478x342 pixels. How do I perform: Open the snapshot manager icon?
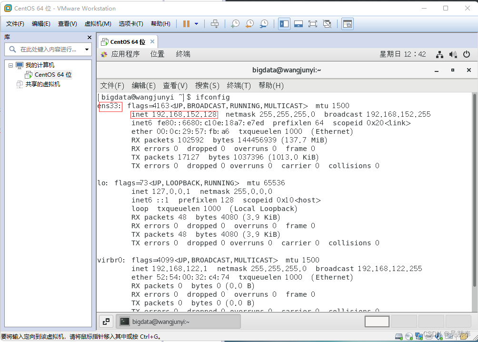(264, 24)
